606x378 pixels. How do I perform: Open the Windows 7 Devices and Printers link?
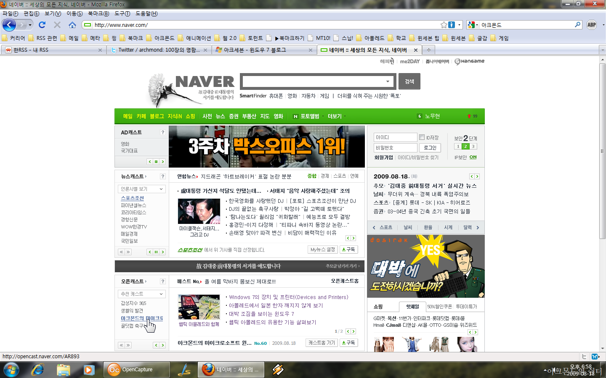tap(289, 297)
